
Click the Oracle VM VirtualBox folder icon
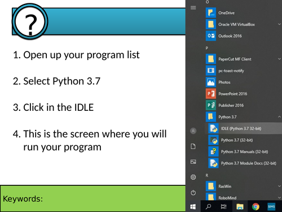(x=211, y=24)
